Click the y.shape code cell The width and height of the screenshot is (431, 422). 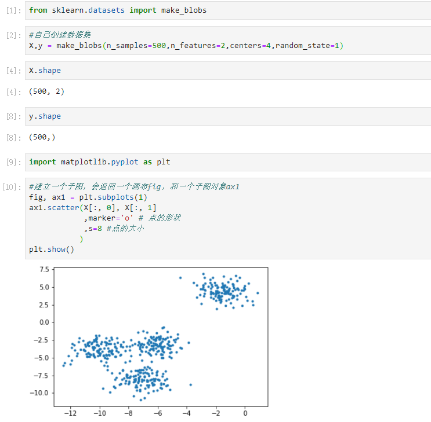point(228,116)
